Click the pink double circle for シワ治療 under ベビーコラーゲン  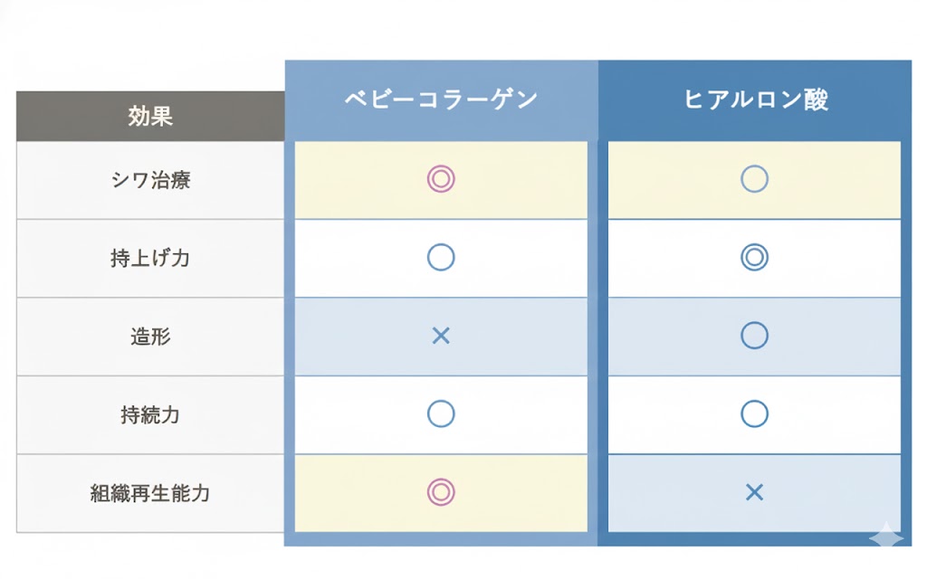441,179
